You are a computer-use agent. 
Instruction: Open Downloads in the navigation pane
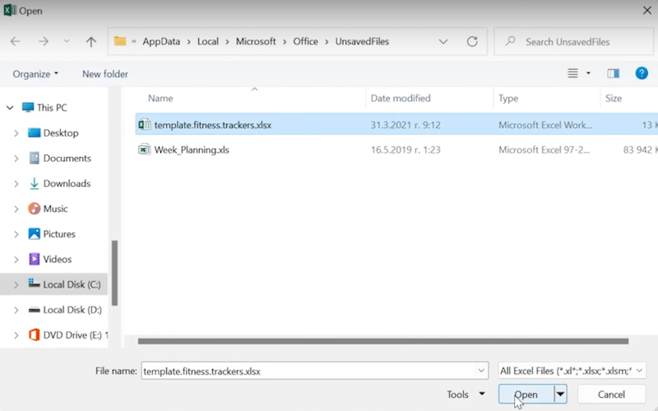(59, 183)
